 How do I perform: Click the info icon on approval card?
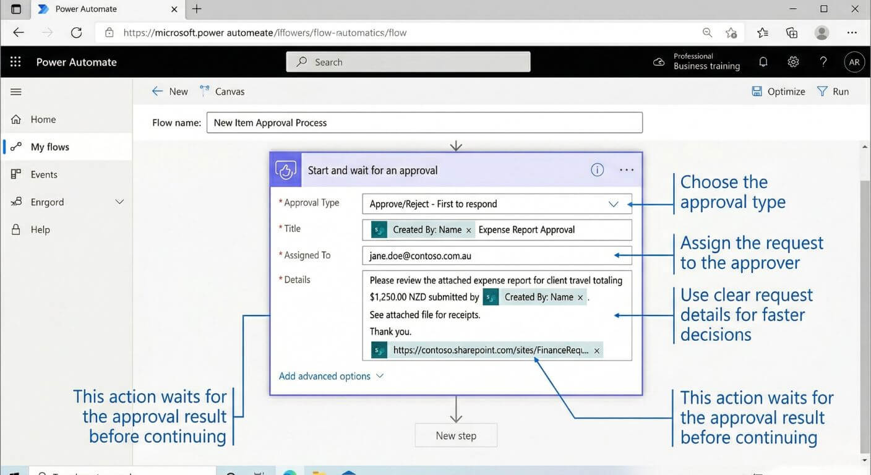[597, 170]
